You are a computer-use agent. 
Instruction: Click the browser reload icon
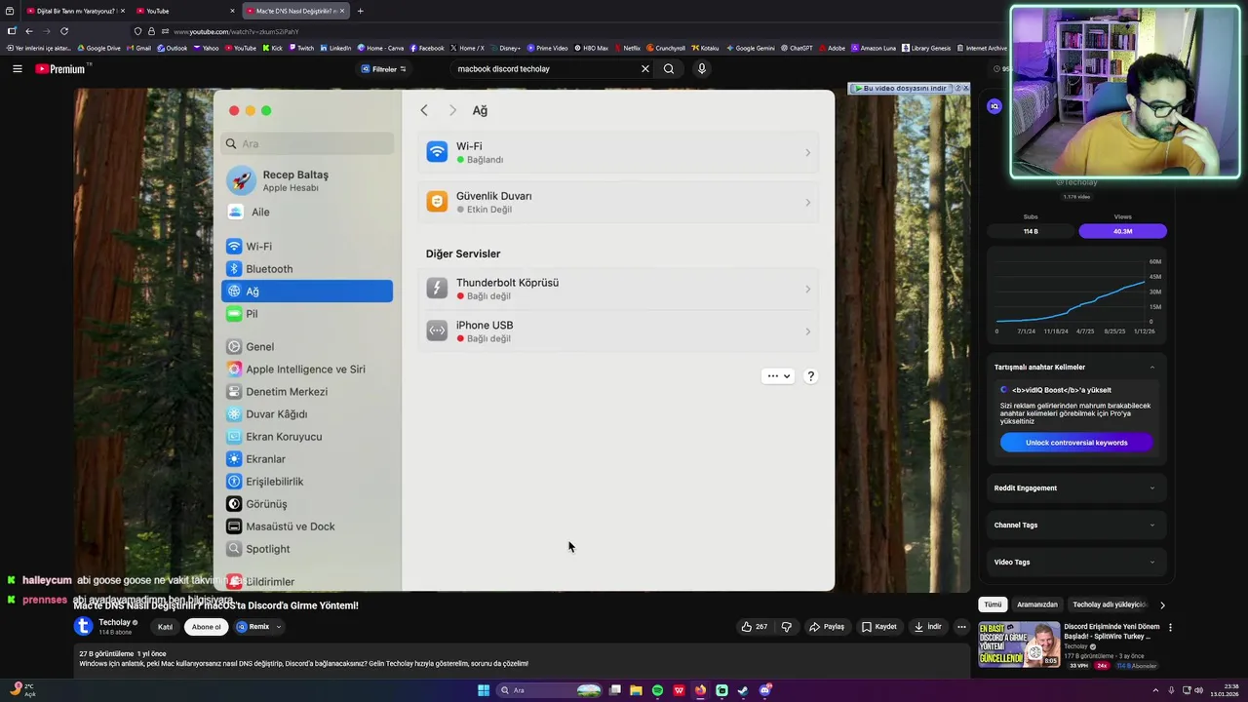[x=64, y=31]
